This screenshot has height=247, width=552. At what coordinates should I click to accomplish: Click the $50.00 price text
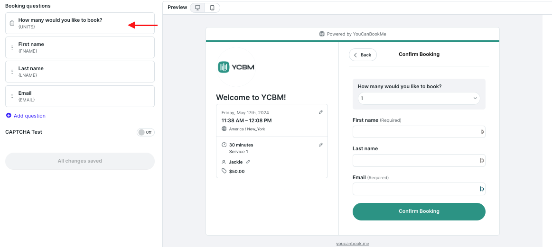tap(236, 172)
